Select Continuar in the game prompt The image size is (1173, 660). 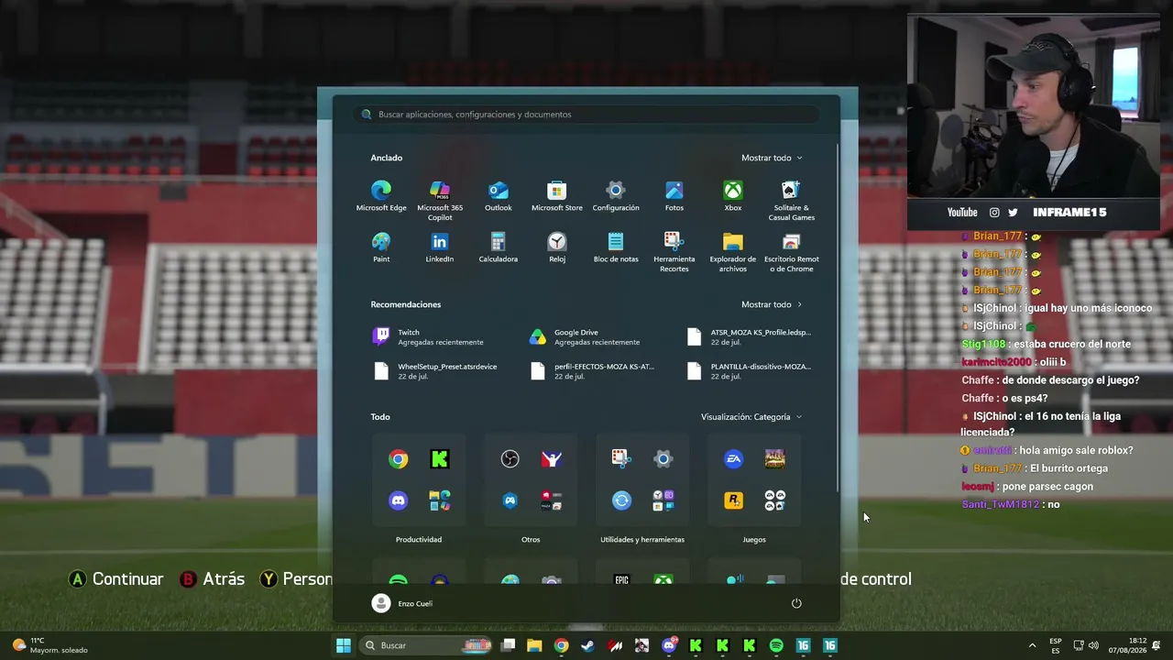[117, 579]
